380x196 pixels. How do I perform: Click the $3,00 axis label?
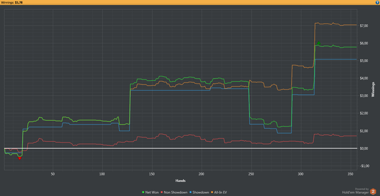click(x=365, y=96)
